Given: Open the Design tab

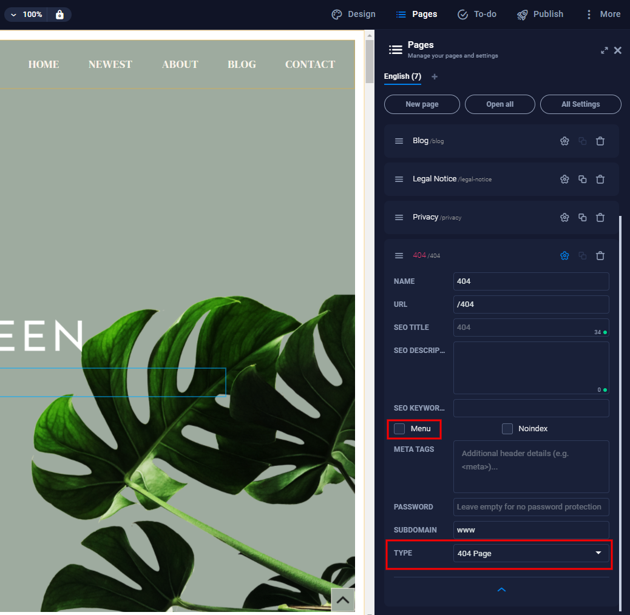Looking at the screenshot, I should (x=354, y=15).
